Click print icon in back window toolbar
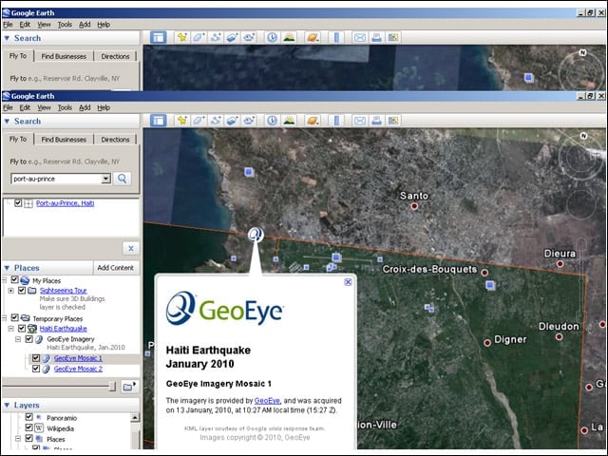The height and width of the screenshot is (456, 608). coord(376,38)
